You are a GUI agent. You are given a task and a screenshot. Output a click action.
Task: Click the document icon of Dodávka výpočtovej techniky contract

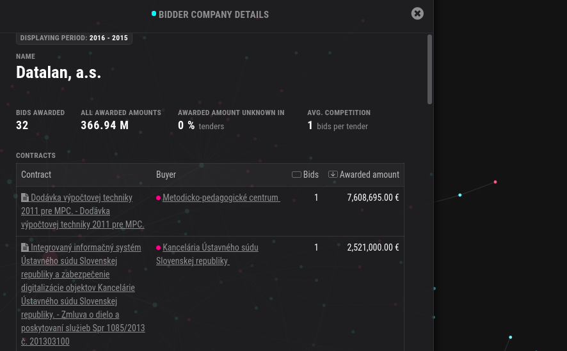(25, 198)
